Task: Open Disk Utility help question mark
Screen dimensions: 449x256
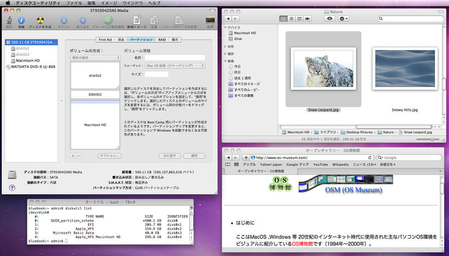Action: 12,188
